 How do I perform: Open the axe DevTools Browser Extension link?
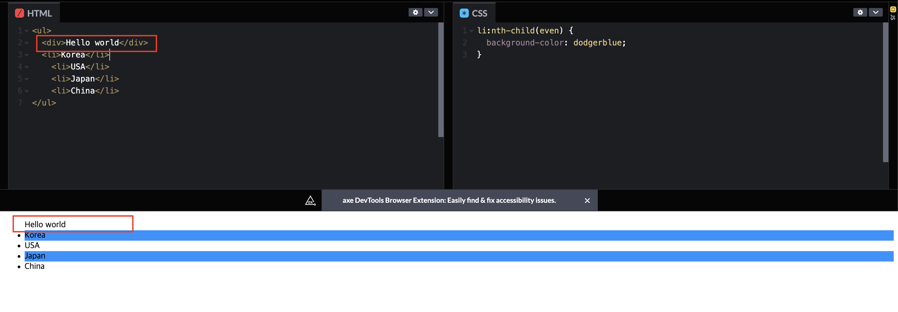pos(449,200)
